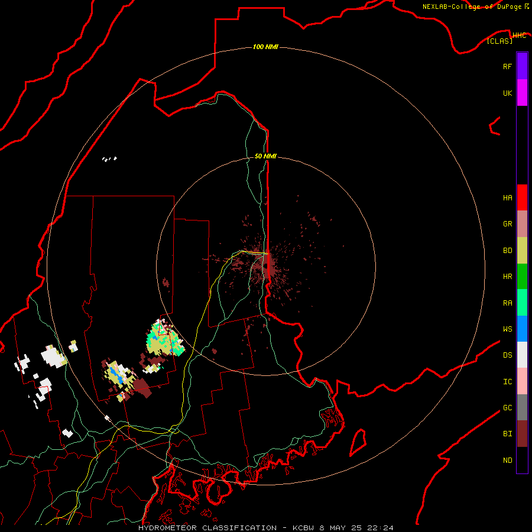Click the HHC product code label
This screenshot has height=532, width=532.
(x=519, y=35)
